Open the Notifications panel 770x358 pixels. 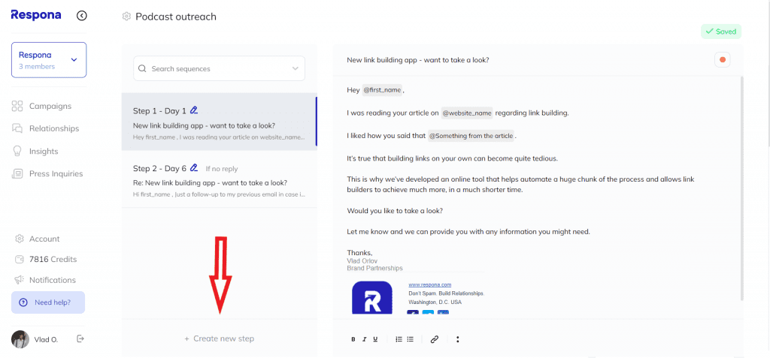pos(45,280)
